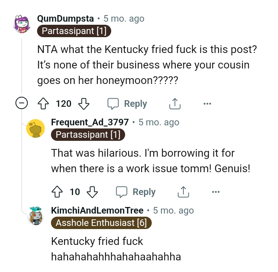The width and height of the screenshot is (278, 272).
Task: Open more options on QumDumpsta's comment
Action: 207,104
